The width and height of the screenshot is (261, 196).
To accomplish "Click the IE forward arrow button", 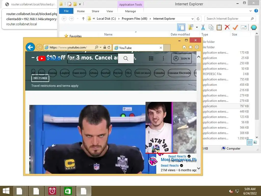I will point(39,47).
